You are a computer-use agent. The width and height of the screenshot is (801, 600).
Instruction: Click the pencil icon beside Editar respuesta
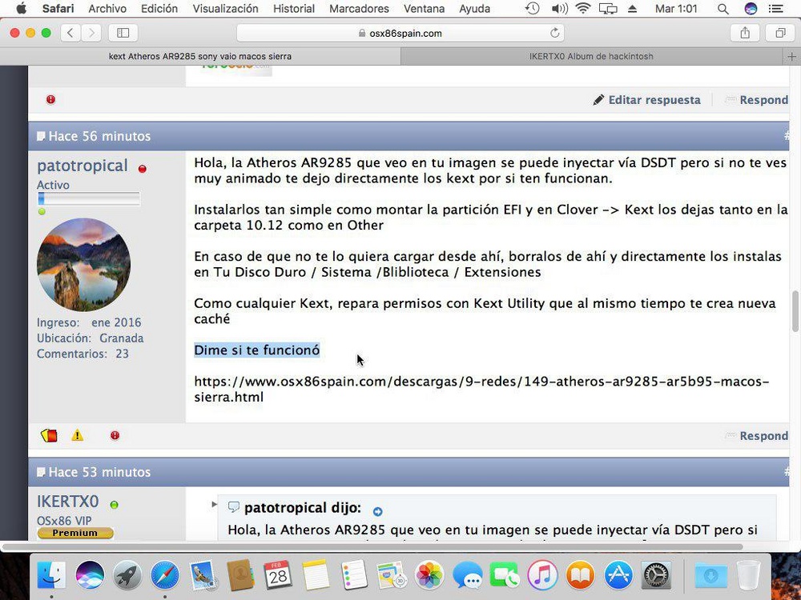[x=598, y=99]
